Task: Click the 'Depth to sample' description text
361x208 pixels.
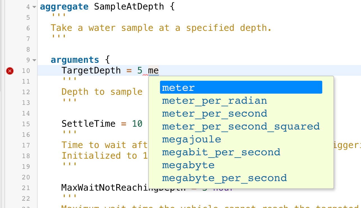Action: pyautogui.click(x=102, y=92)
